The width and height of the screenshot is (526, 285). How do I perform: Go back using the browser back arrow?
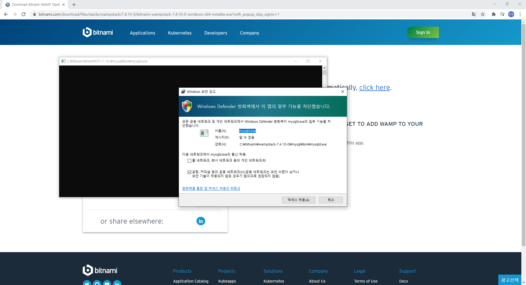point(6,14)
